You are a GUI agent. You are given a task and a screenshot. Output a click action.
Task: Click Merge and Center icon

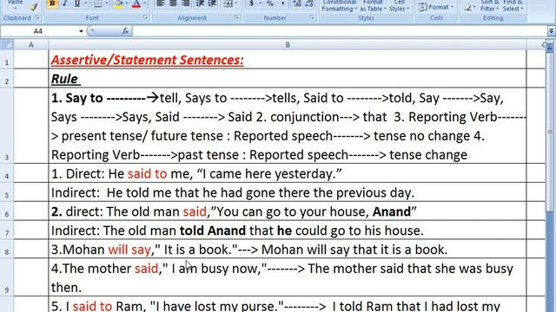(x=228, y=3)
